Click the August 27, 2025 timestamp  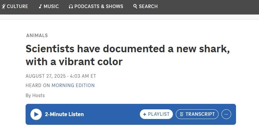pyautogui.click(x=61, y=76)
